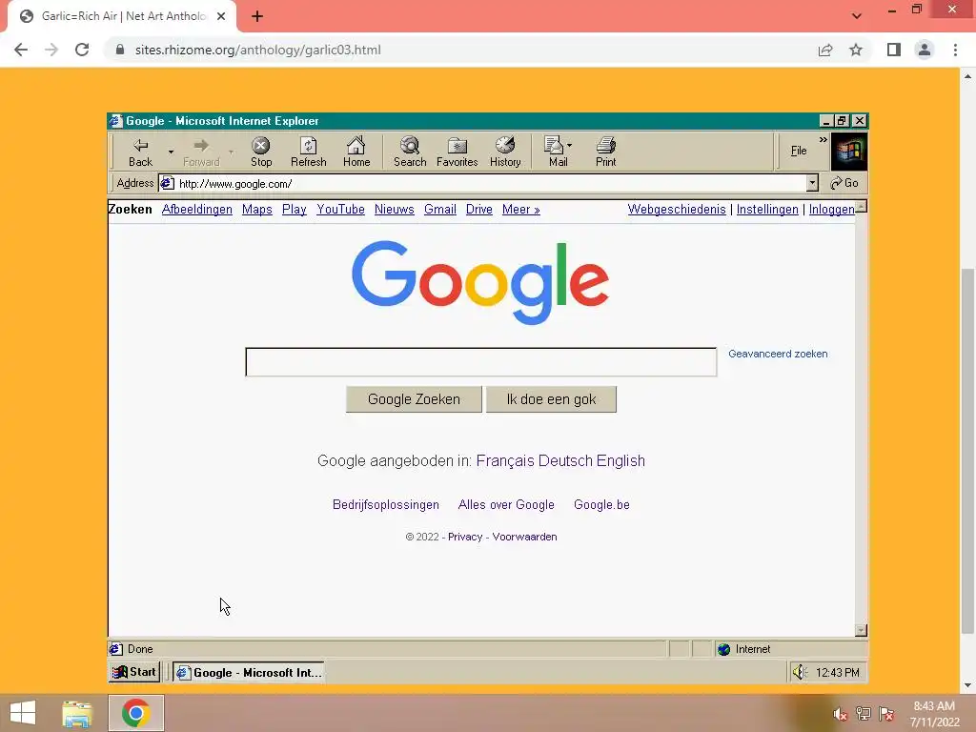Open Favorites folder icon in IE toolbar

457,152
